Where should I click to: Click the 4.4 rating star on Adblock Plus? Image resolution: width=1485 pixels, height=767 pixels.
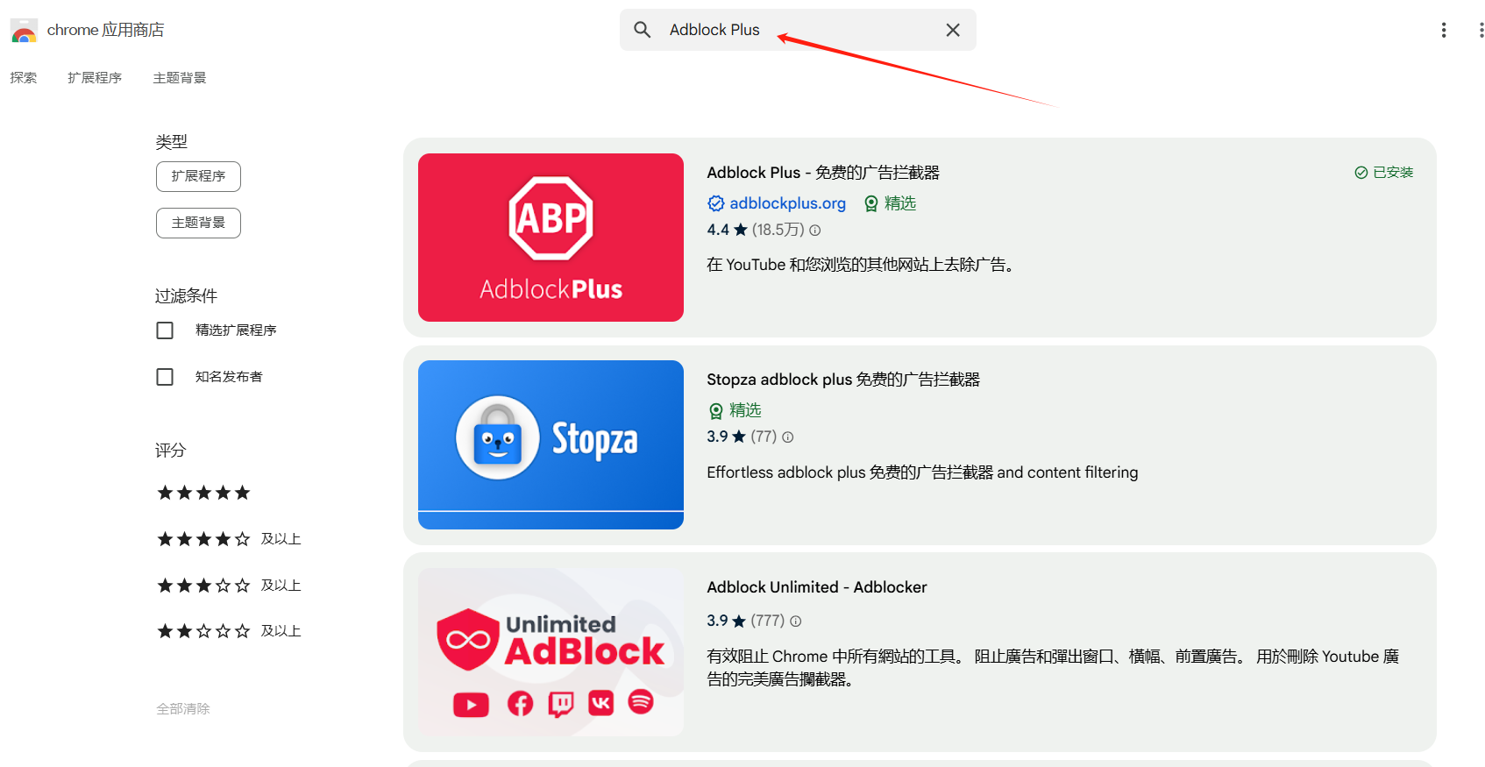pyautogui.click(x=741, y=230)
